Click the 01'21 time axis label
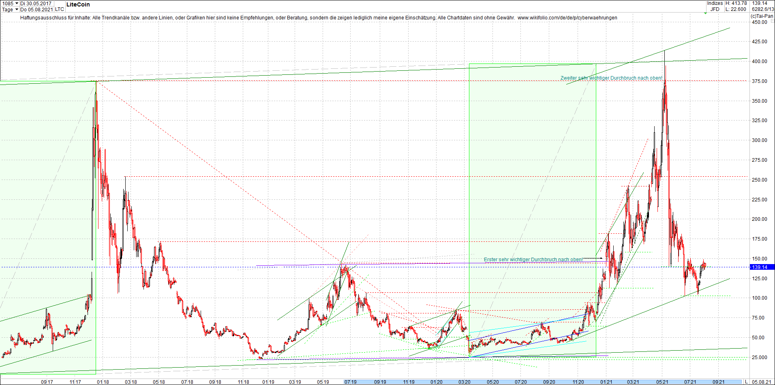This screenshot has width=775, height=385. tap(606, 382)
